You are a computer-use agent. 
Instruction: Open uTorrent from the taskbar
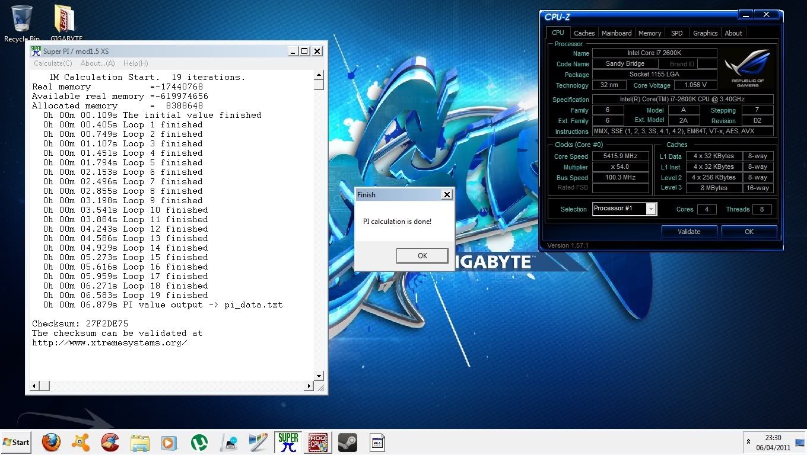click(199, 442)
